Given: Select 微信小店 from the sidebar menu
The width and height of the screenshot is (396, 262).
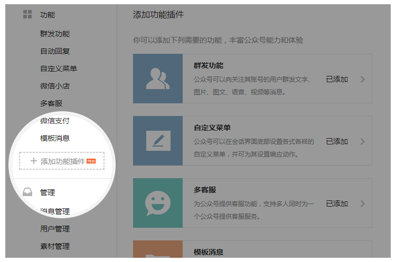Looking at the screenshot, I should (55, 86).
